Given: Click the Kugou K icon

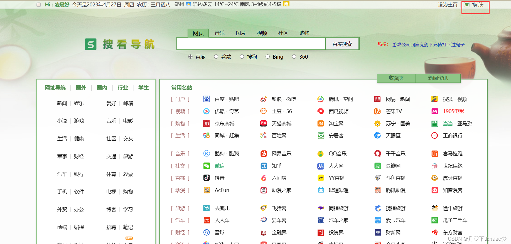Looking at the screenshot, I should point(207,153).
